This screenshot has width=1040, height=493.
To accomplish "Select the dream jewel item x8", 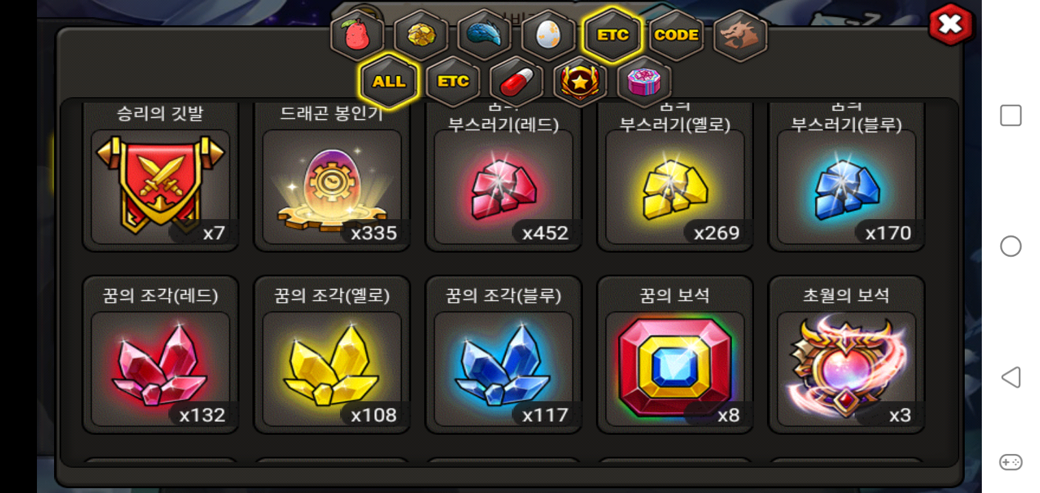I will point(675,355).
